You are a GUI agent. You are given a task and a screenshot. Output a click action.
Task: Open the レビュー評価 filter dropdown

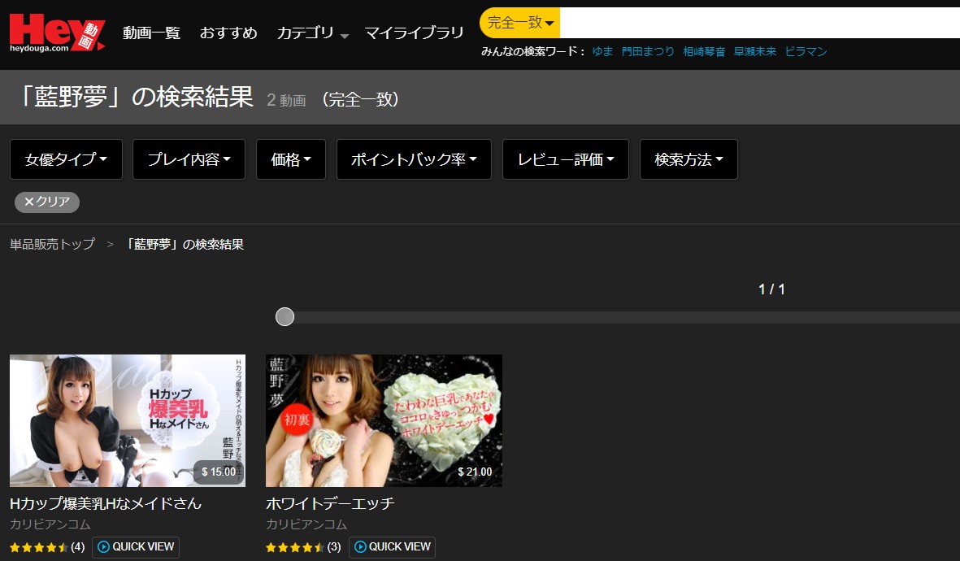(x=566, y=159)
